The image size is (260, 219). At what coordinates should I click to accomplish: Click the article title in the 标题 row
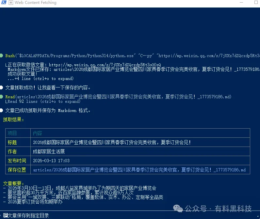[x=112, y=142]
